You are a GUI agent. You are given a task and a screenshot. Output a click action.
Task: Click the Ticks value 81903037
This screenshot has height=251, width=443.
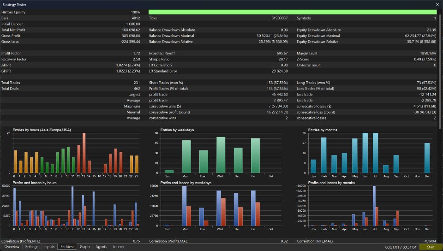(280, 18)
